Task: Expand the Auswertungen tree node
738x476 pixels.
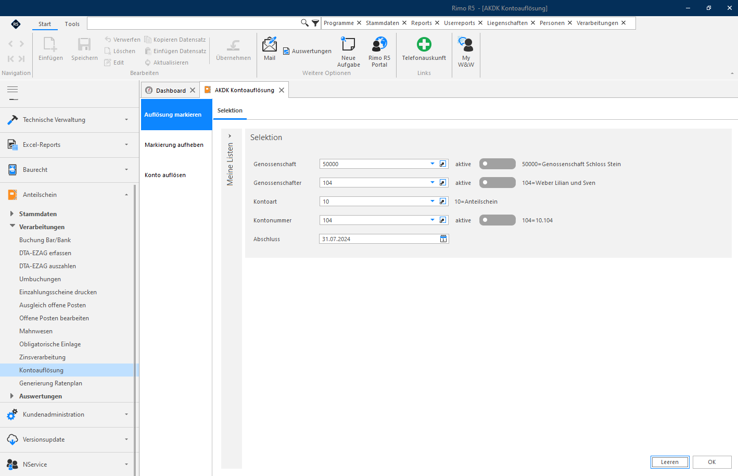Action: point(12,396)
